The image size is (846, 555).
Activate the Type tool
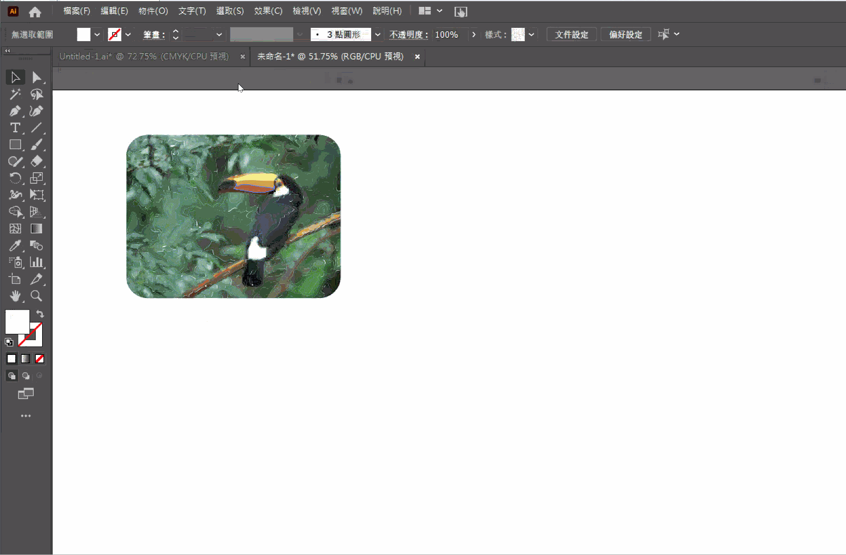point(15,128)
